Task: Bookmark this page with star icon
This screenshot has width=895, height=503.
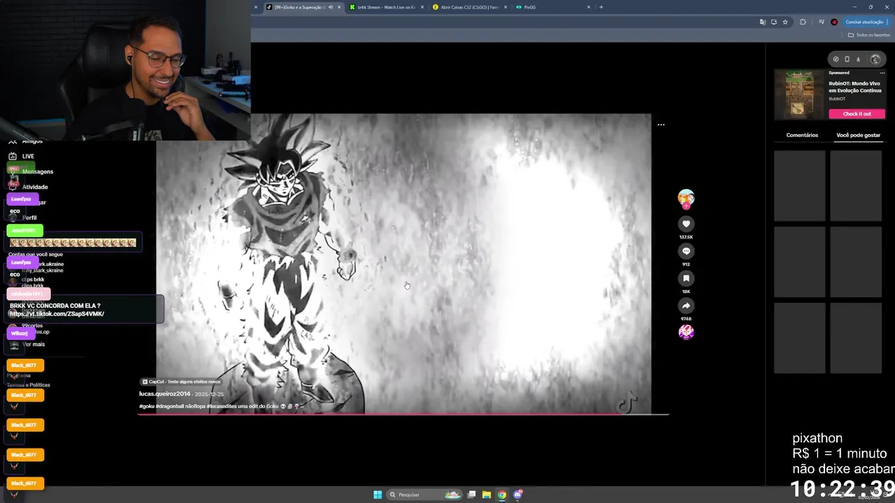Action: 785,22
